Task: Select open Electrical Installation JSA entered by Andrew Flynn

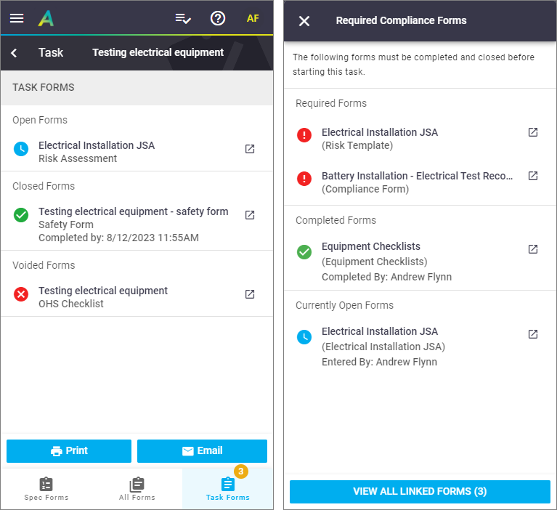Action: coord(420,347)
